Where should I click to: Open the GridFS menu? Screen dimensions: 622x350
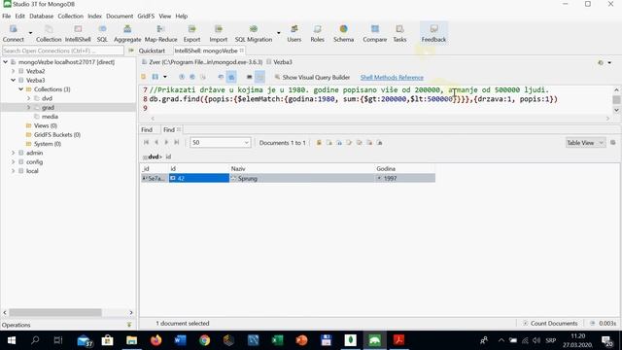[146, 17]
